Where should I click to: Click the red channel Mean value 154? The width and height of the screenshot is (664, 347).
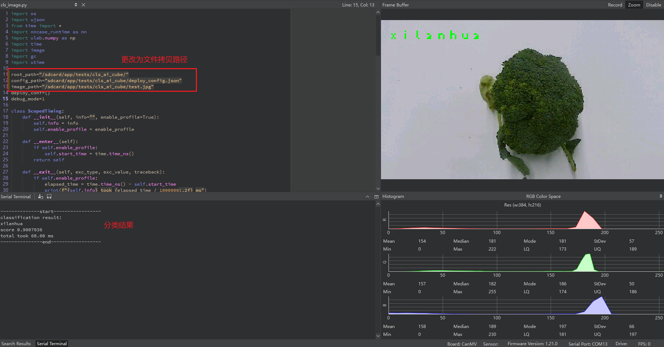422,241
